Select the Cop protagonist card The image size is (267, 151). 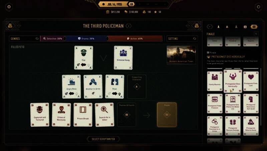point(84,57)
